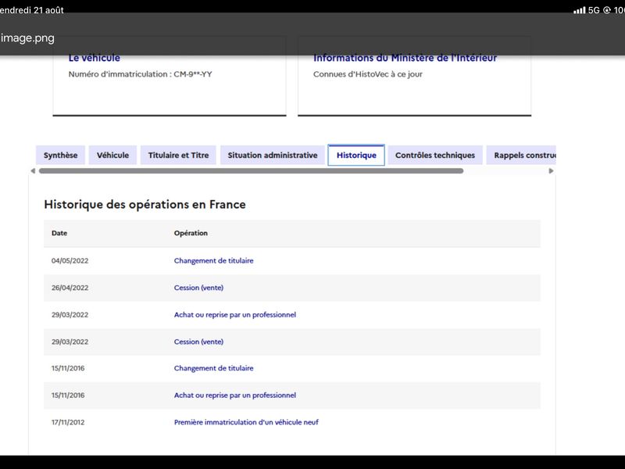Click the Le véhicule card title

(94, 58)
